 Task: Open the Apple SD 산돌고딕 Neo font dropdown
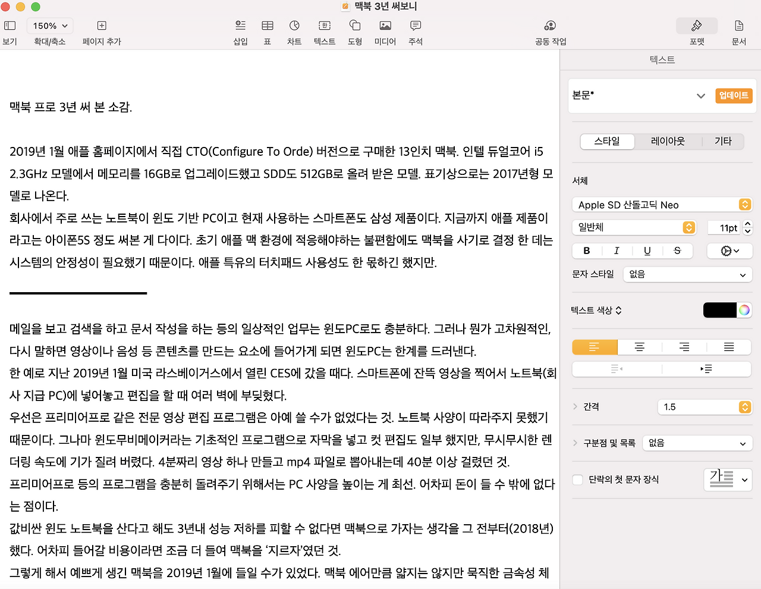662,205
